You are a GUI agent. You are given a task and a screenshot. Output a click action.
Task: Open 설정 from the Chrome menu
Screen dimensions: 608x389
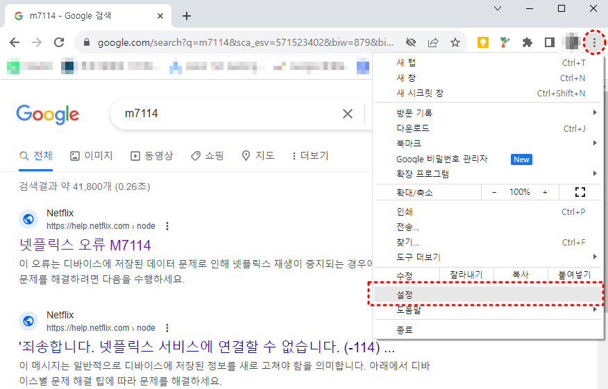(488, 295)
